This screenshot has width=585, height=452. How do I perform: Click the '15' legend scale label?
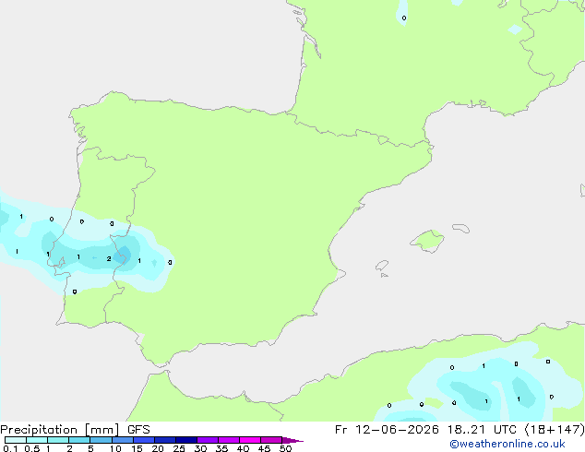137,448
